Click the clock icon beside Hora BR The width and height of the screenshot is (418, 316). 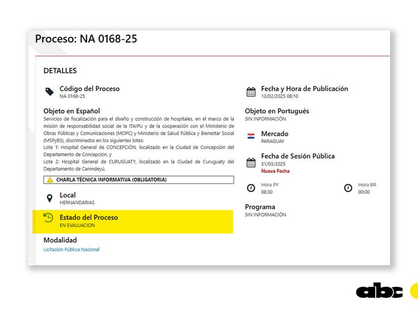coord(348,188)
